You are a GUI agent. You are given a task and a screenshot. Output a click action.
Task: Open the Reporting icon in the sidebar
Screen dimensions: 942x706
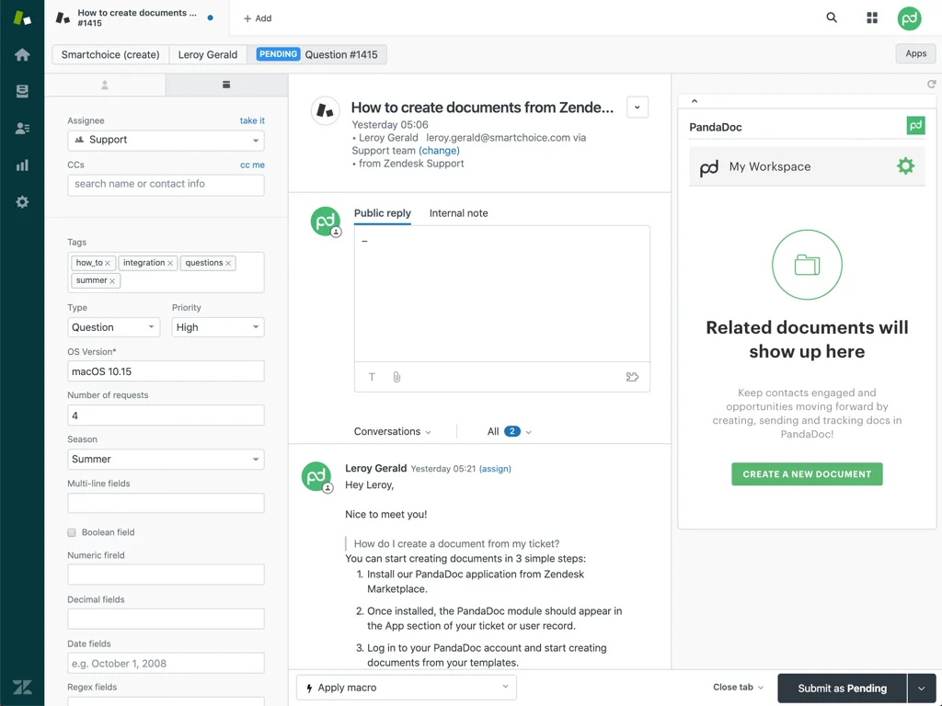point(20,165)
